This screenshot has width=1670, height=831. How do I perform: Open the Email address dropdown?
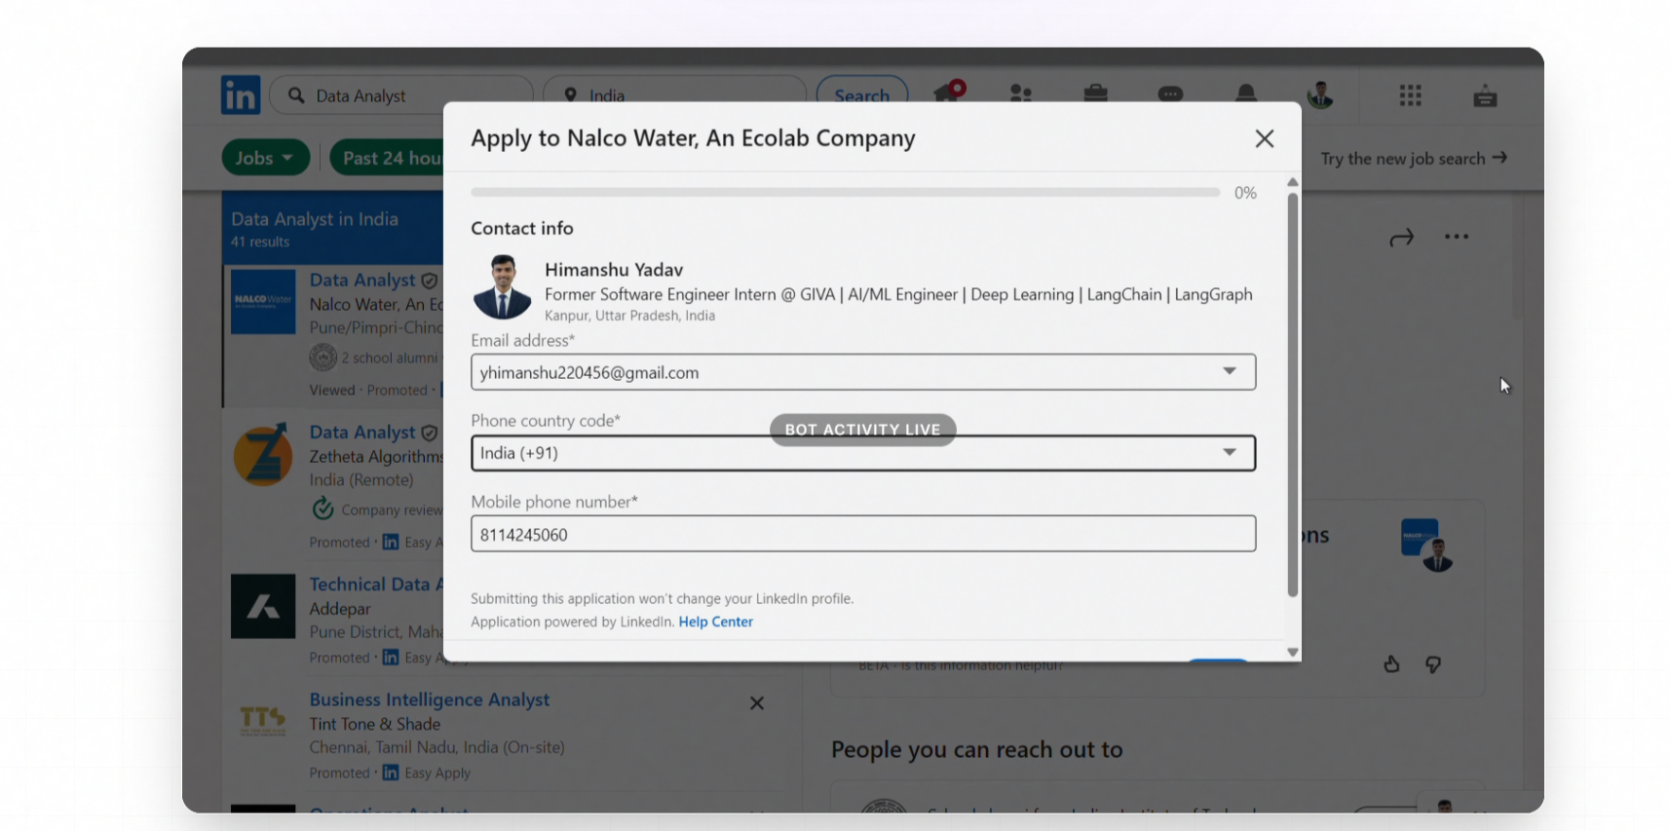[863, 372]
